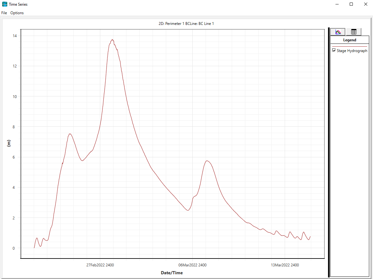Click the Time Series app icon in title bar
Image resolution: width=373 pixels, height=279 pixels.
pyautogui.click(x=5, y=4)
